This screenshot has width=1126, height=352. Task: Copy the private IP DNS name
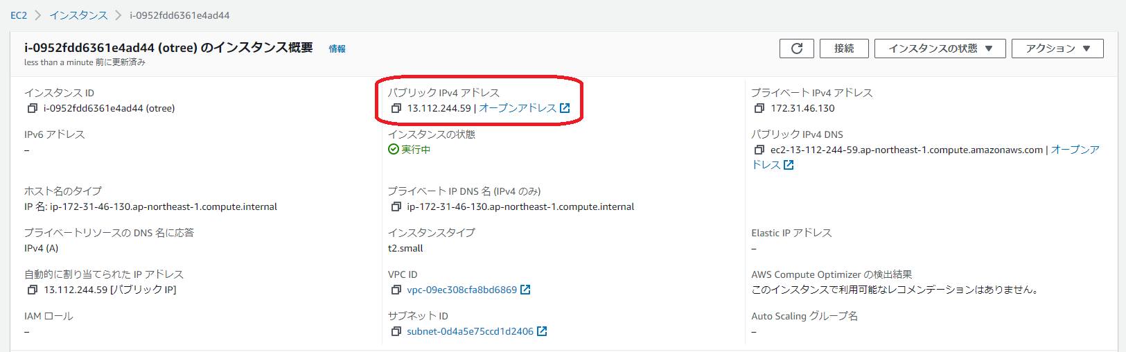[396, 206]
